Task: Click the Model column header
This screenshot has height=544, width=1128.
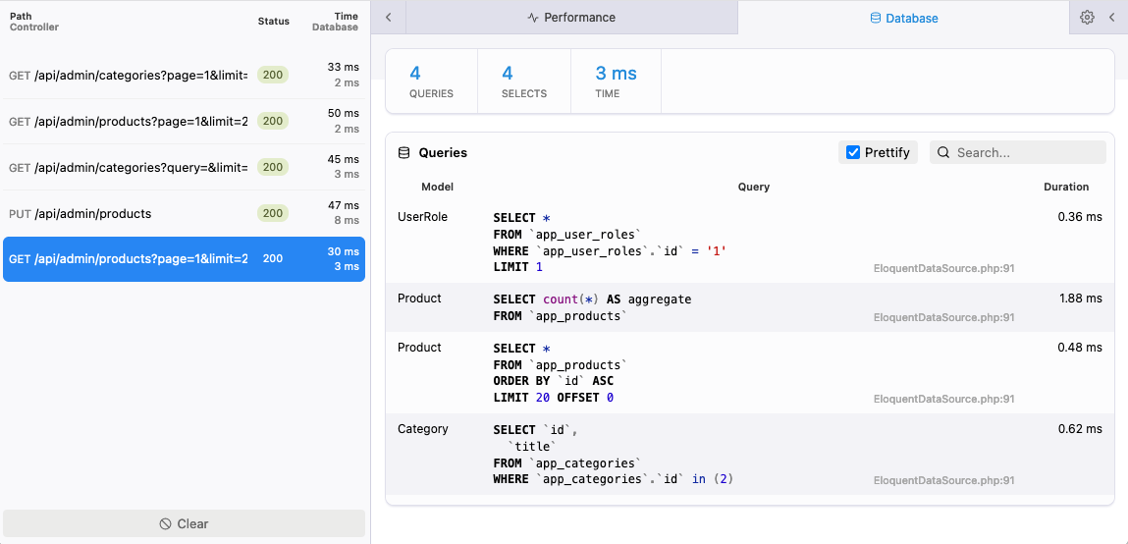Action: coord(438,187)
